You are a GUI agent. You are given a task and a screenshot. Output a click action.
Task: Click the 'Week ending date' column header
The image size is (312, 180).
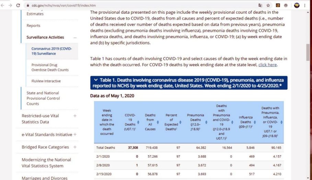pyautogui.click(x=107, y=122)
